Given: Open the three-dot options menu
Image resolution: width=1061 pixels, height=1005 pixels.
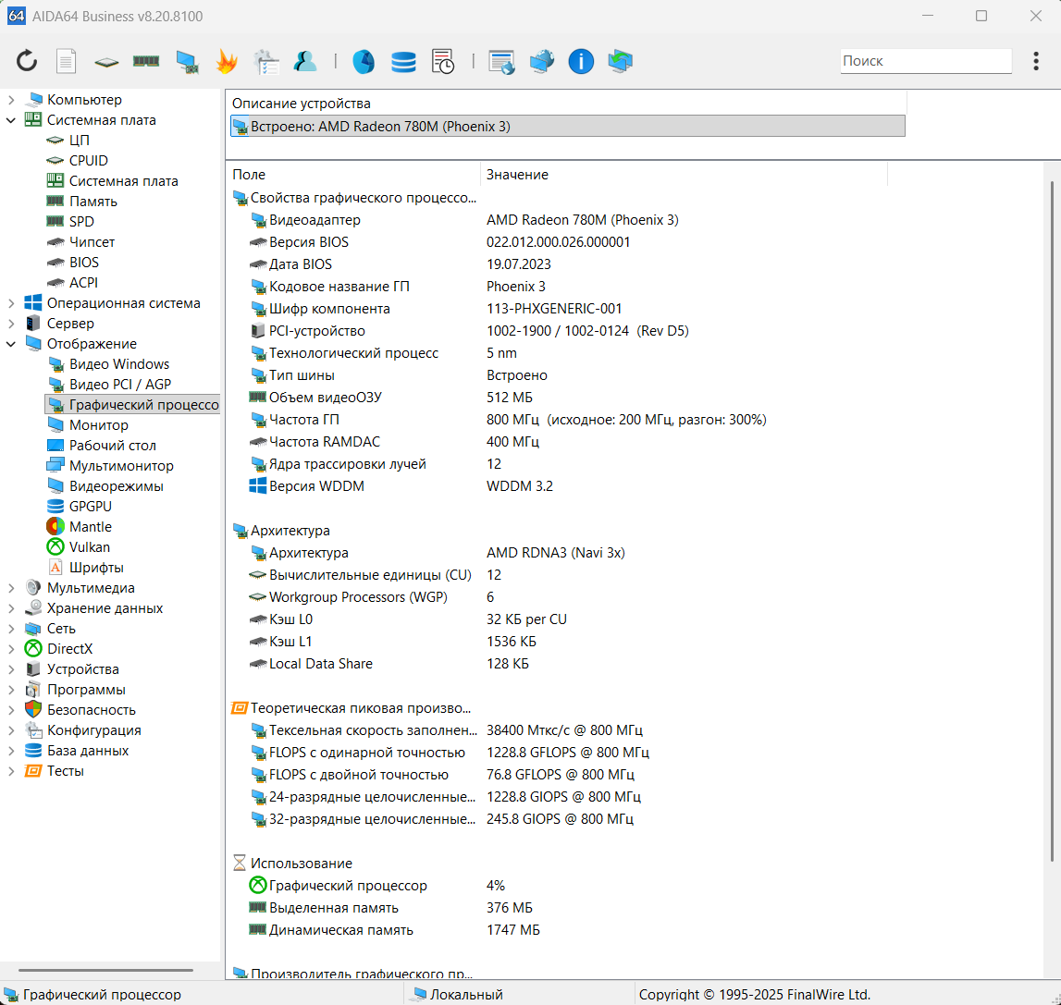Looking at the screenshot, I should pyautogui.click(x=1036, y=61).
